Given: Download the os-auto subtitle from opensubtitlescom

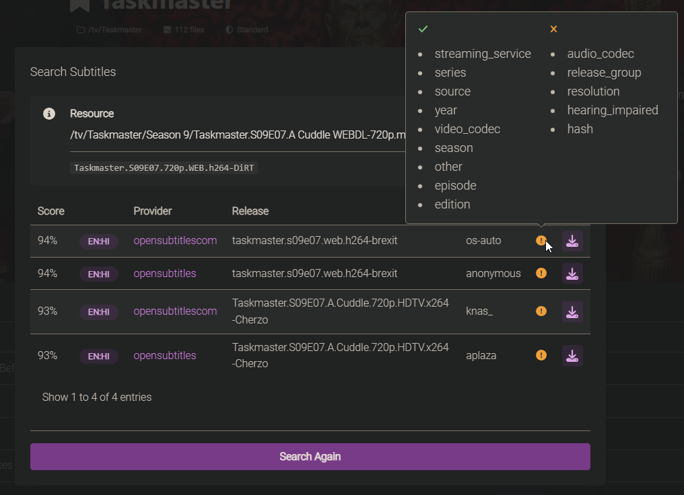Looking at the screenshot, I should 572,241.
